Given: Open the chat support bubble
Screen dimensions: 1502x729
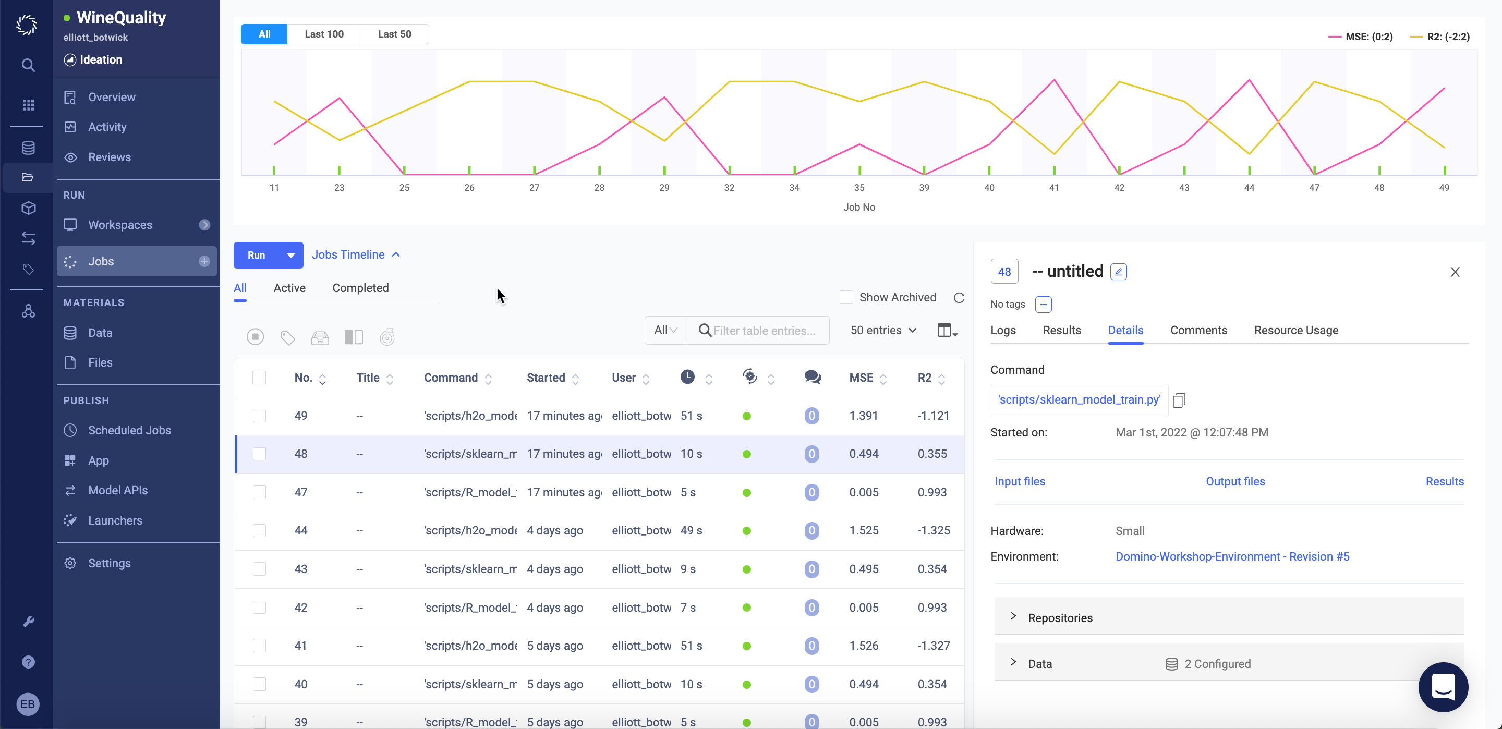Looking at the screenshot, I should (1443, 686).
